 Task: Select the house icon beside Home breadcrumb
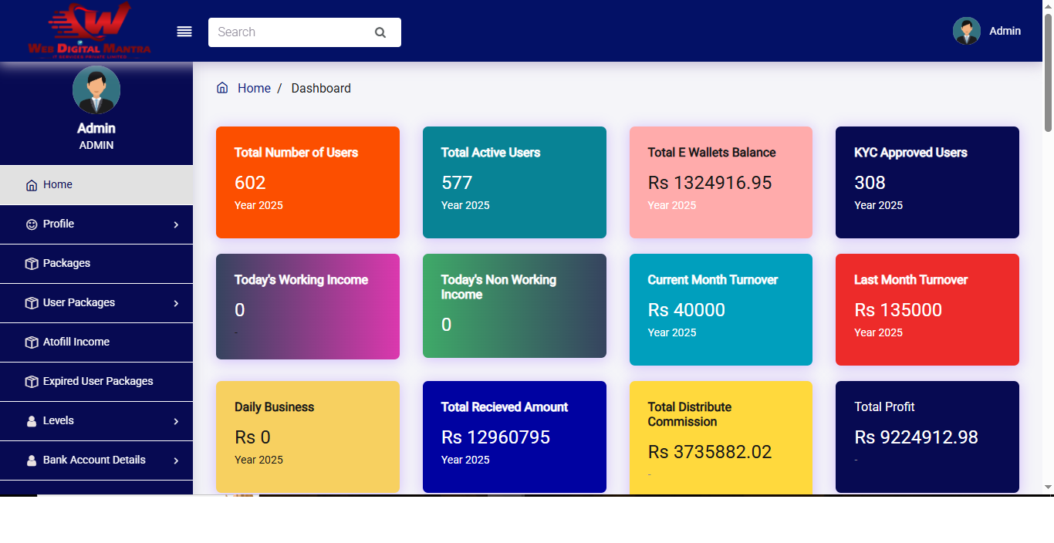coord(222,87)
